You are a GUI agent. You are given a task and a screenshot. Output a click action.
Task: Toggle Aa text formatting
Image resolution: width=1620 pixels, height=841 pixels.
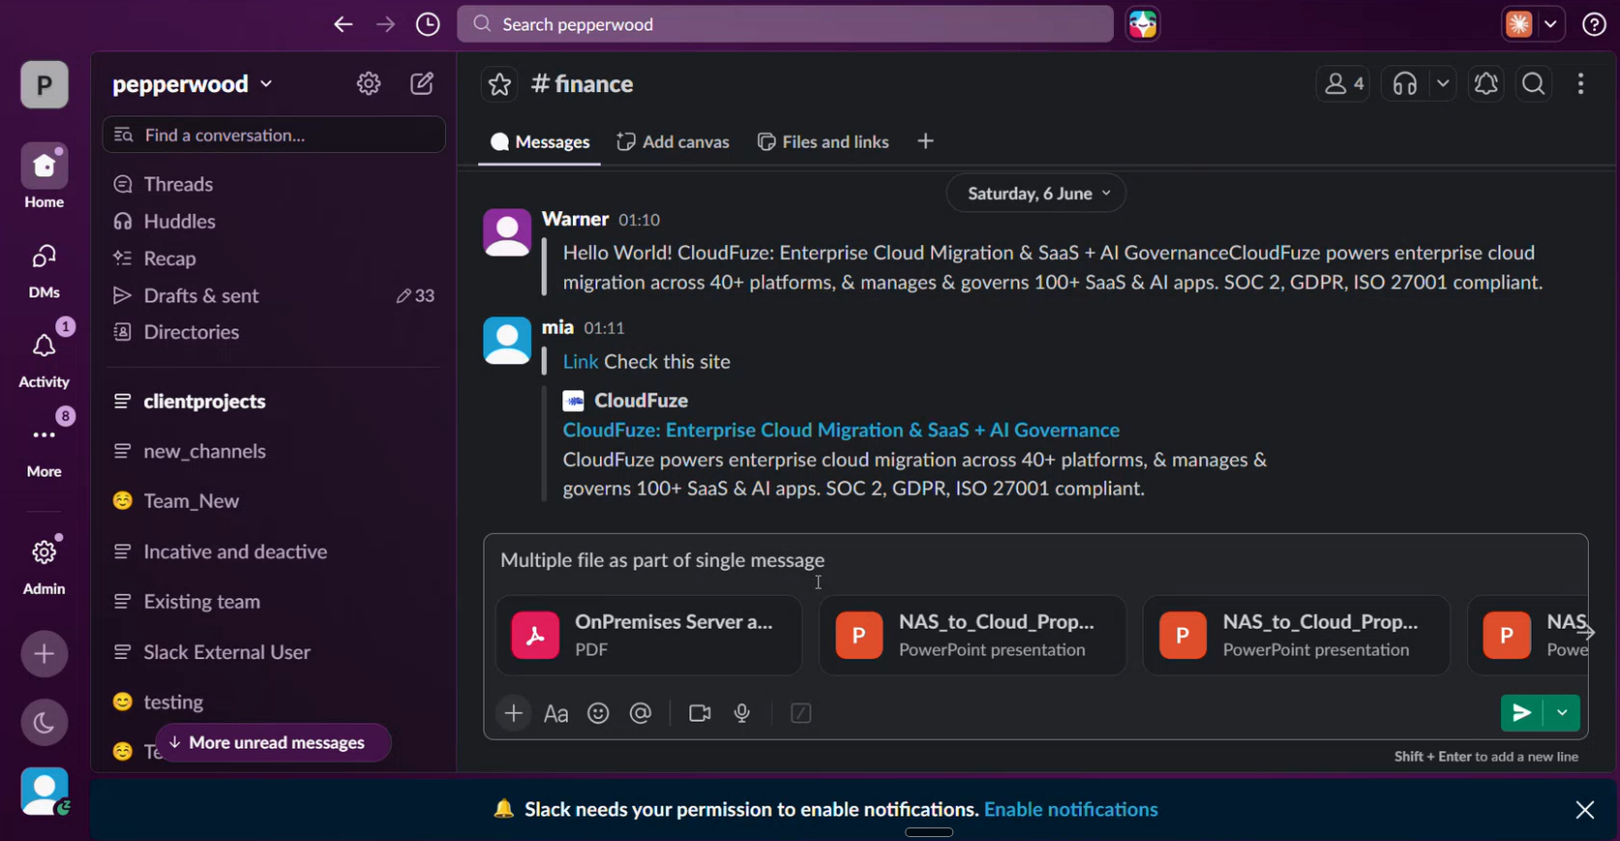coord(556,714)
